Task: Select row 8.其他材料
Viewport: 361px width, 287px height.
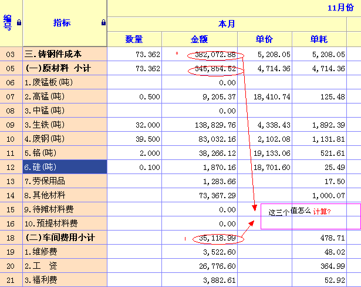Action: coord(65,195)
